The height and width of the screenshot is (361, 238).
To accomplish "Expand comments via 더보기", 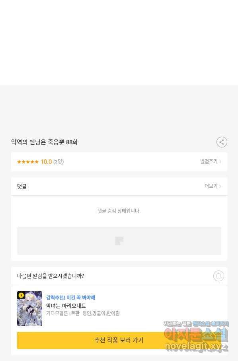I will [x=211, y=186].
